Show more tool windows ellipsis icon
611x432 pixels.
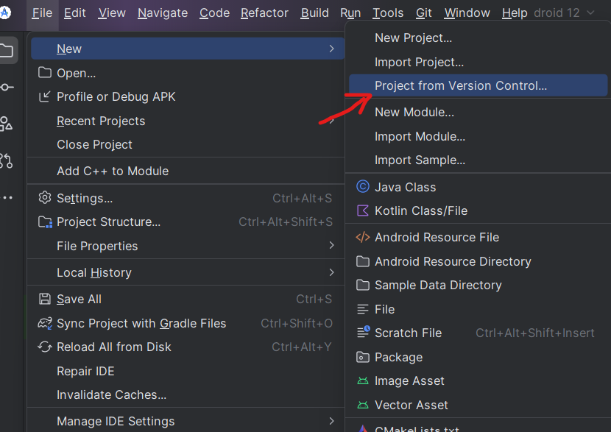(7, 198)
